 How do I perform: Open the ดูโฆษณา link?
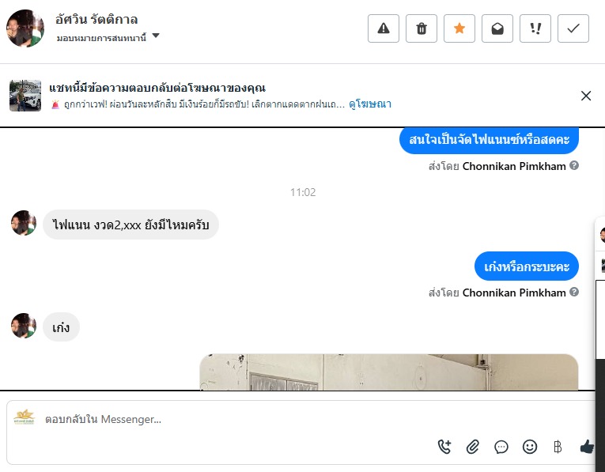click(370, 104)
